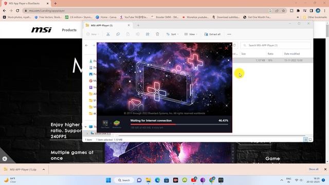Viewport: 329px width, 185px height.
Task: Close the MSI-APP-Player (1) Explorer tab
Action: [x=129, y=25]
